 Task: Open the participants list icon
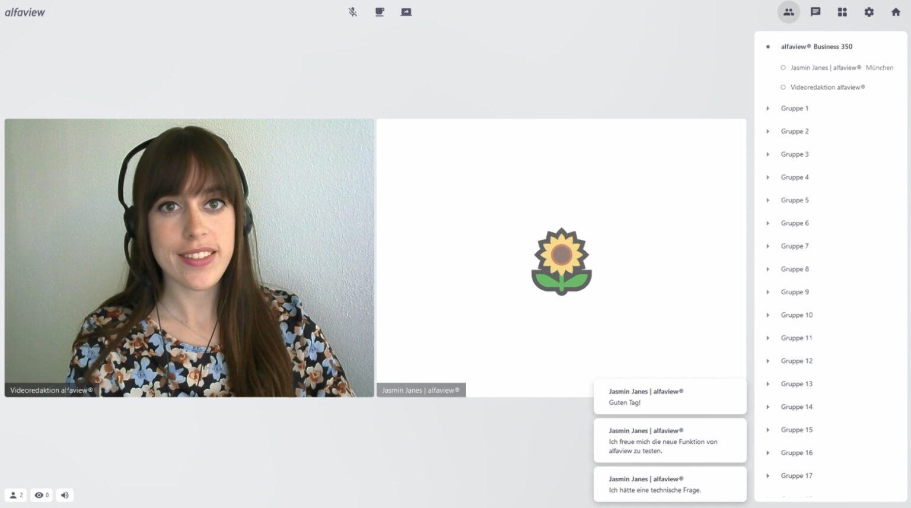pos(788,12)
